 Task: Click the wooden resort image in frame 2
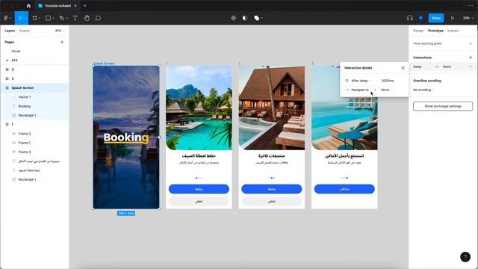tap(271, 108)
